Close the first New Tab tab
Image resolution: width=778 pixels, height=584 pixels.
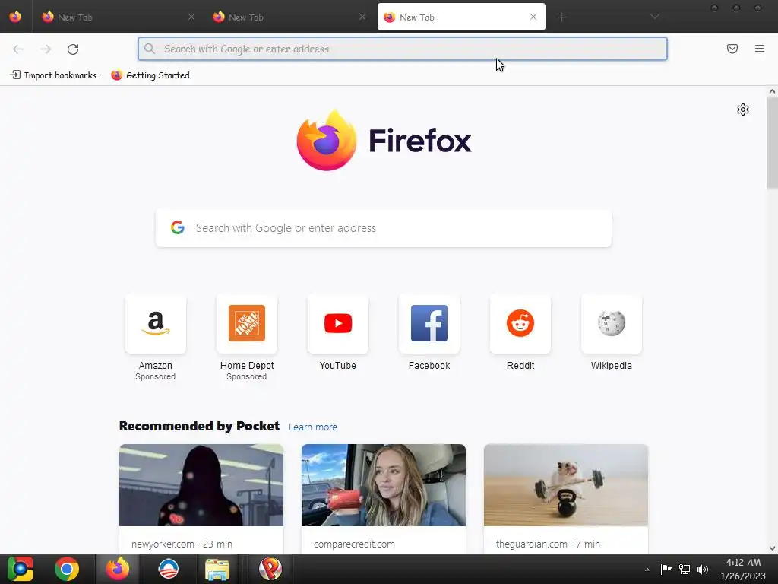pyautogui.click(x=191, y=17)
